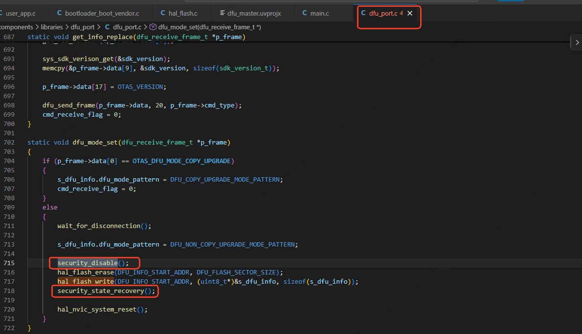Image resolution: width=582 pixels, height=334 pixels.
Task: Open the dfu_port folder breadcrumb
Action: pyautogui.click(x=82, y=27)
